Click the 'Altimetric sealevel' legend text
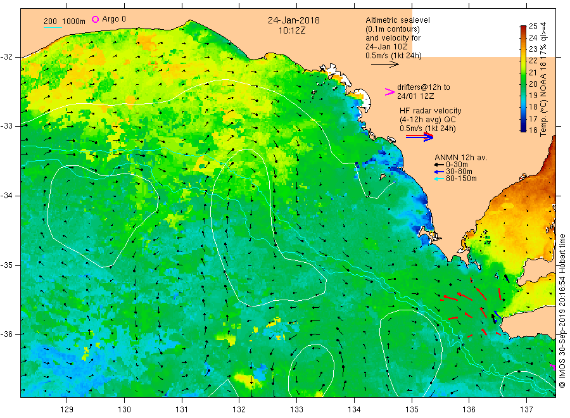Viewport: 570px width, 418px height. 398,20
